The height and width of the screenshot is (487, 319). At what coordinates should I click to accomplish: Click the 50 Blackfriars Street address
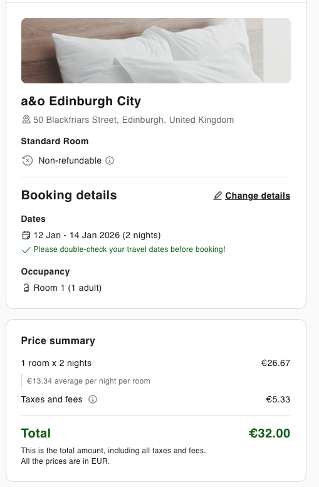tap(133, 120)
